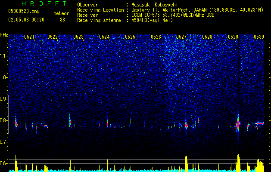Click the 0521 time marker
The image size is (271, 172).
click(29, 37)
